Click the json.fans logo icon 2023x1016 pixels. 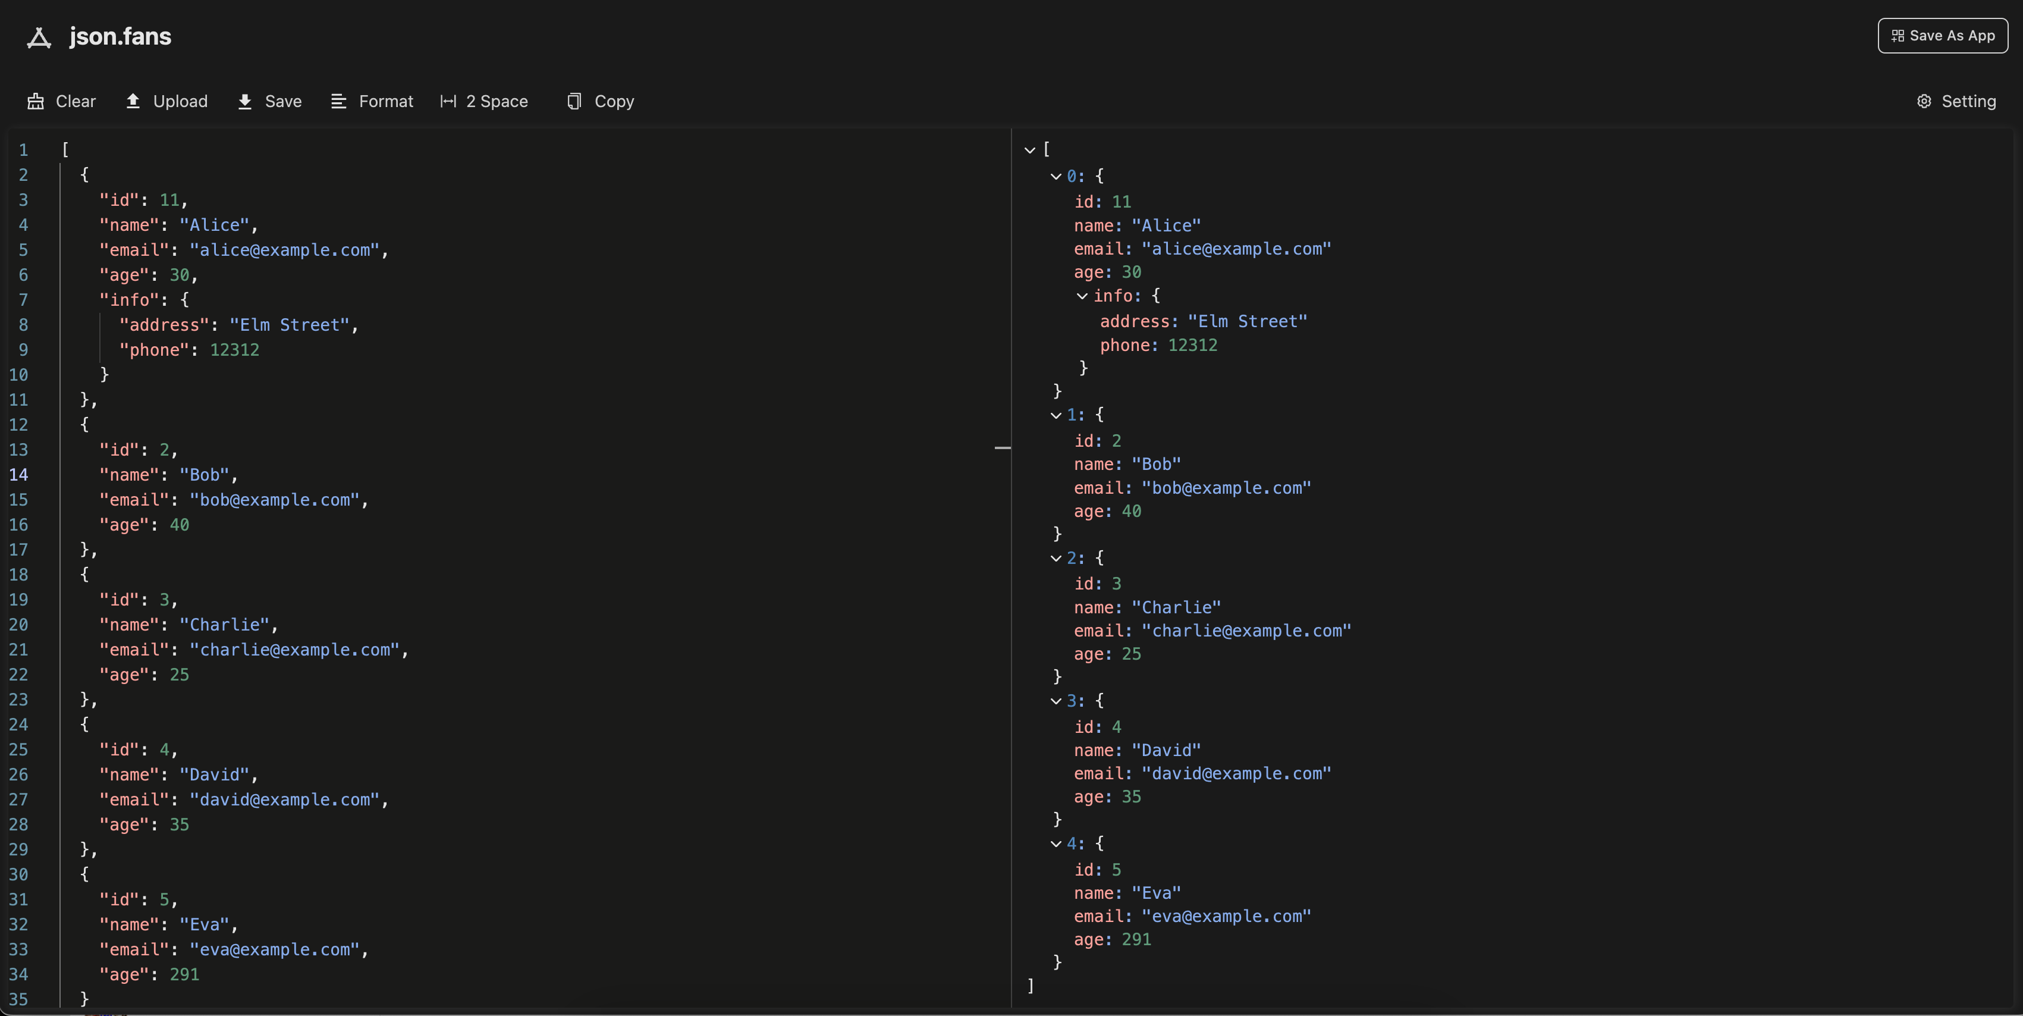coord(39,37)
